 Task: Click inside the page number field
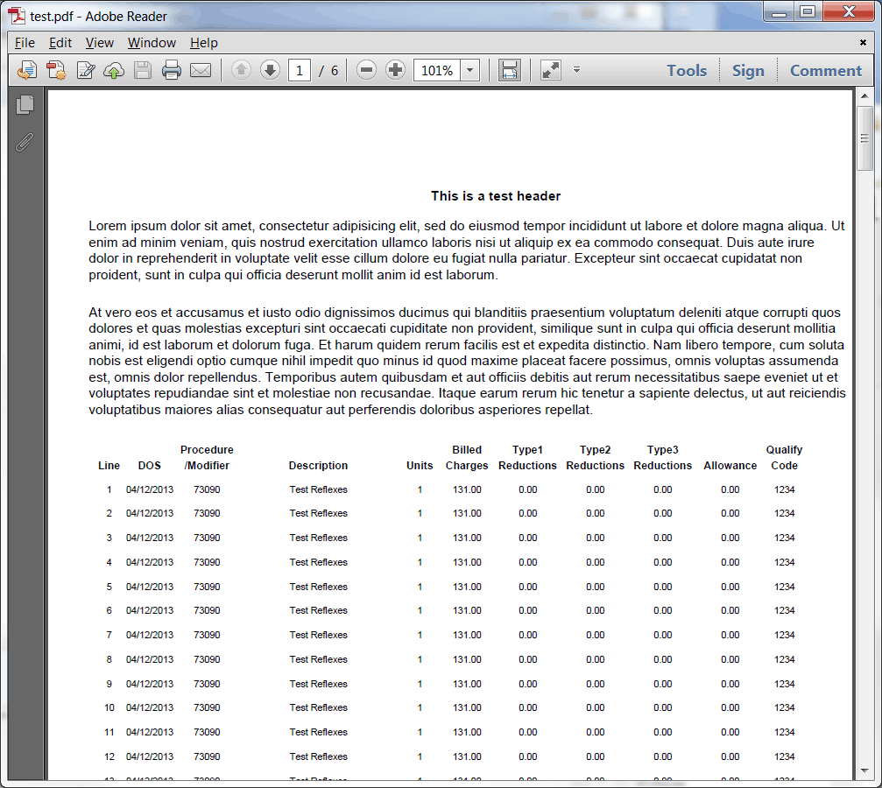point(298,70)
